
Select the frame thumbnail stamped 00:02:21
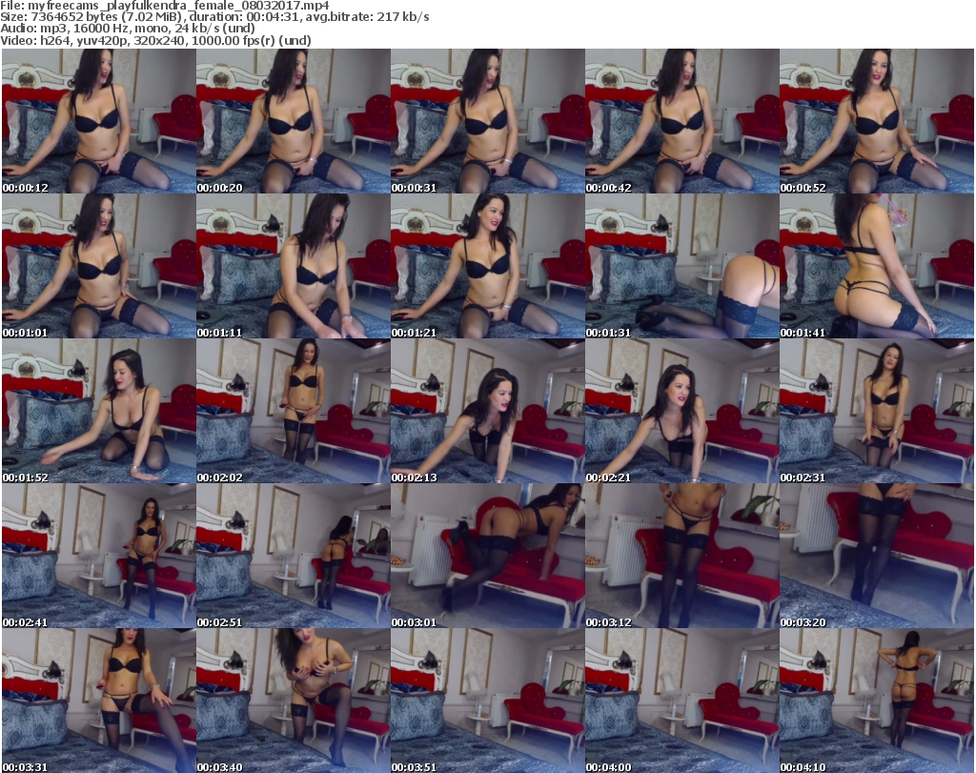click(682, 412)
